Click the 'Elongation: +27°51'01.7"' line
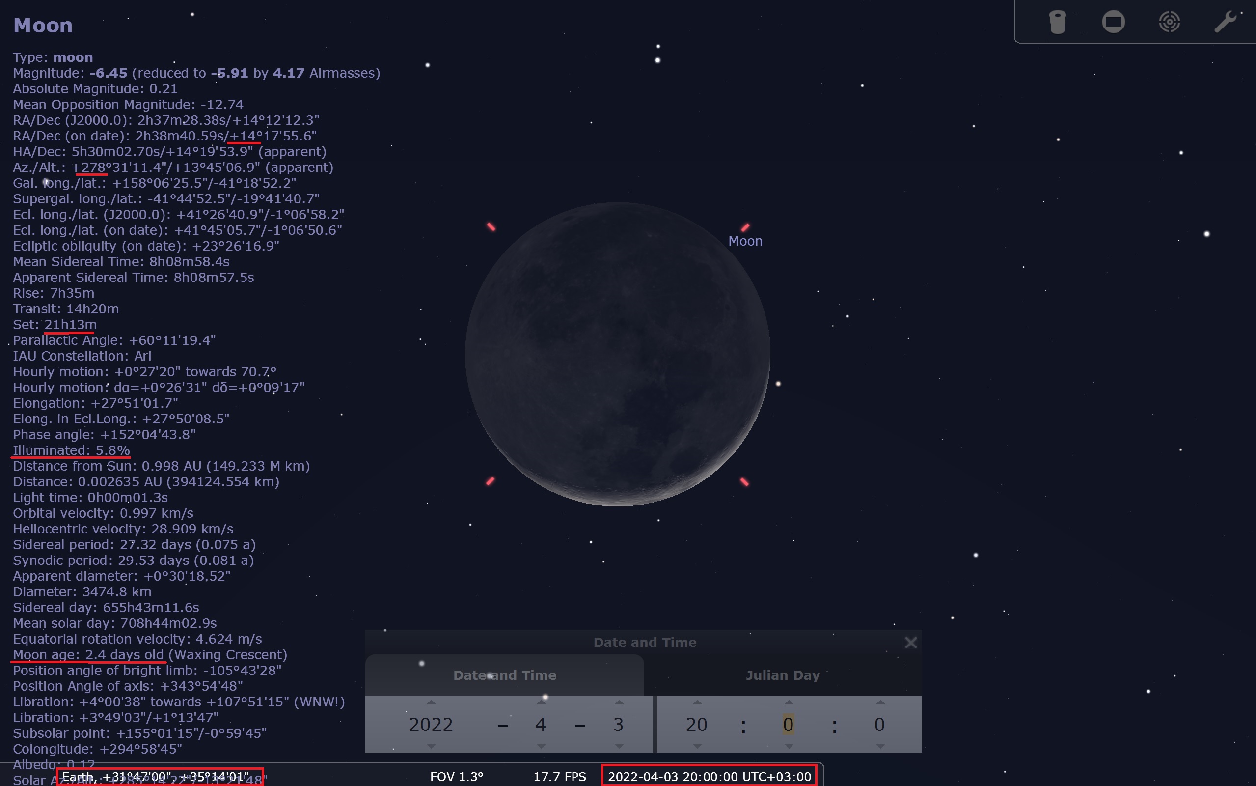Viewport: 1256px width, 786px height. click(96, 403)
